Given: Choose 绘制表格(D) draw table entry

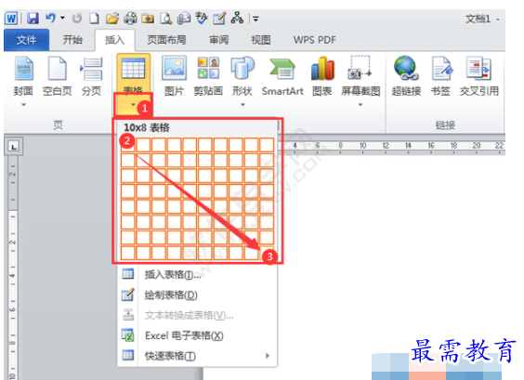Looking at the screenshot, I should coord(197,295).
